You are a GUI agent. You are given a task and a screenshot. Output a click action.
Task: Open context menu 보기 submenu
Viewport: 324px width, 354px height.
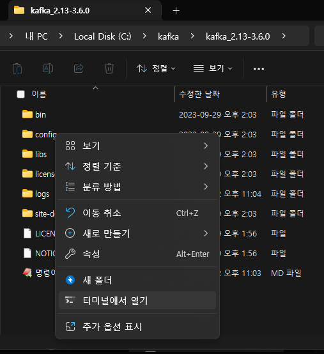point(137,146)
